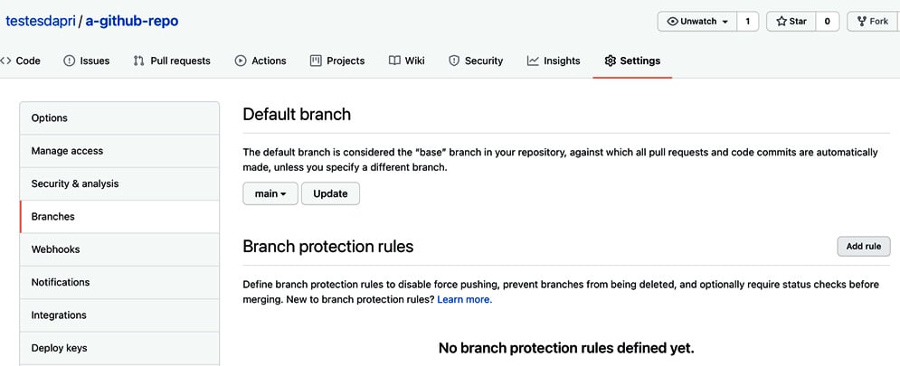Click the Security shield icon
This screenshot has width=900, height=366.
coord(454,61)
